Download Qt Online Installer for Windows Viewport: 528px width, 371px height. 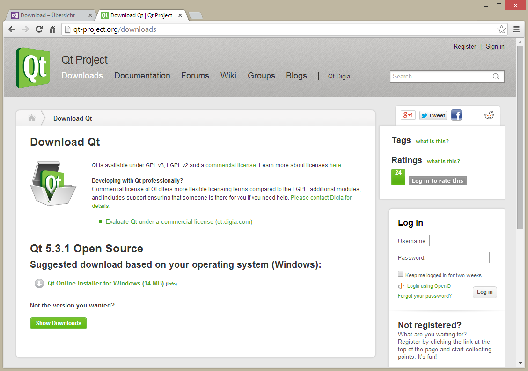point(106,283)
